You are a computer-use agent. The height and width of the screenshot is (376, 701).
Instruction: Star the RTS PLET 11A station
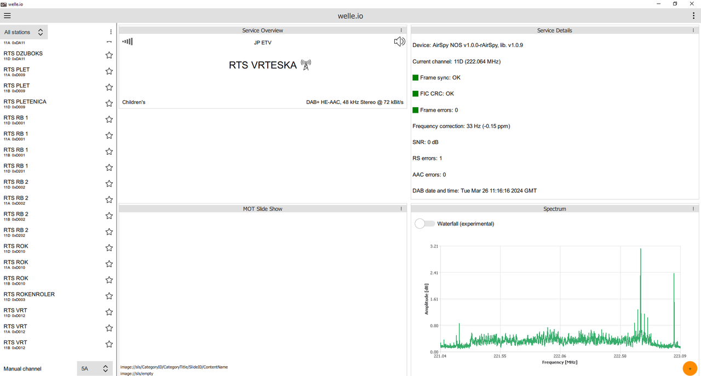pos(109,71)
